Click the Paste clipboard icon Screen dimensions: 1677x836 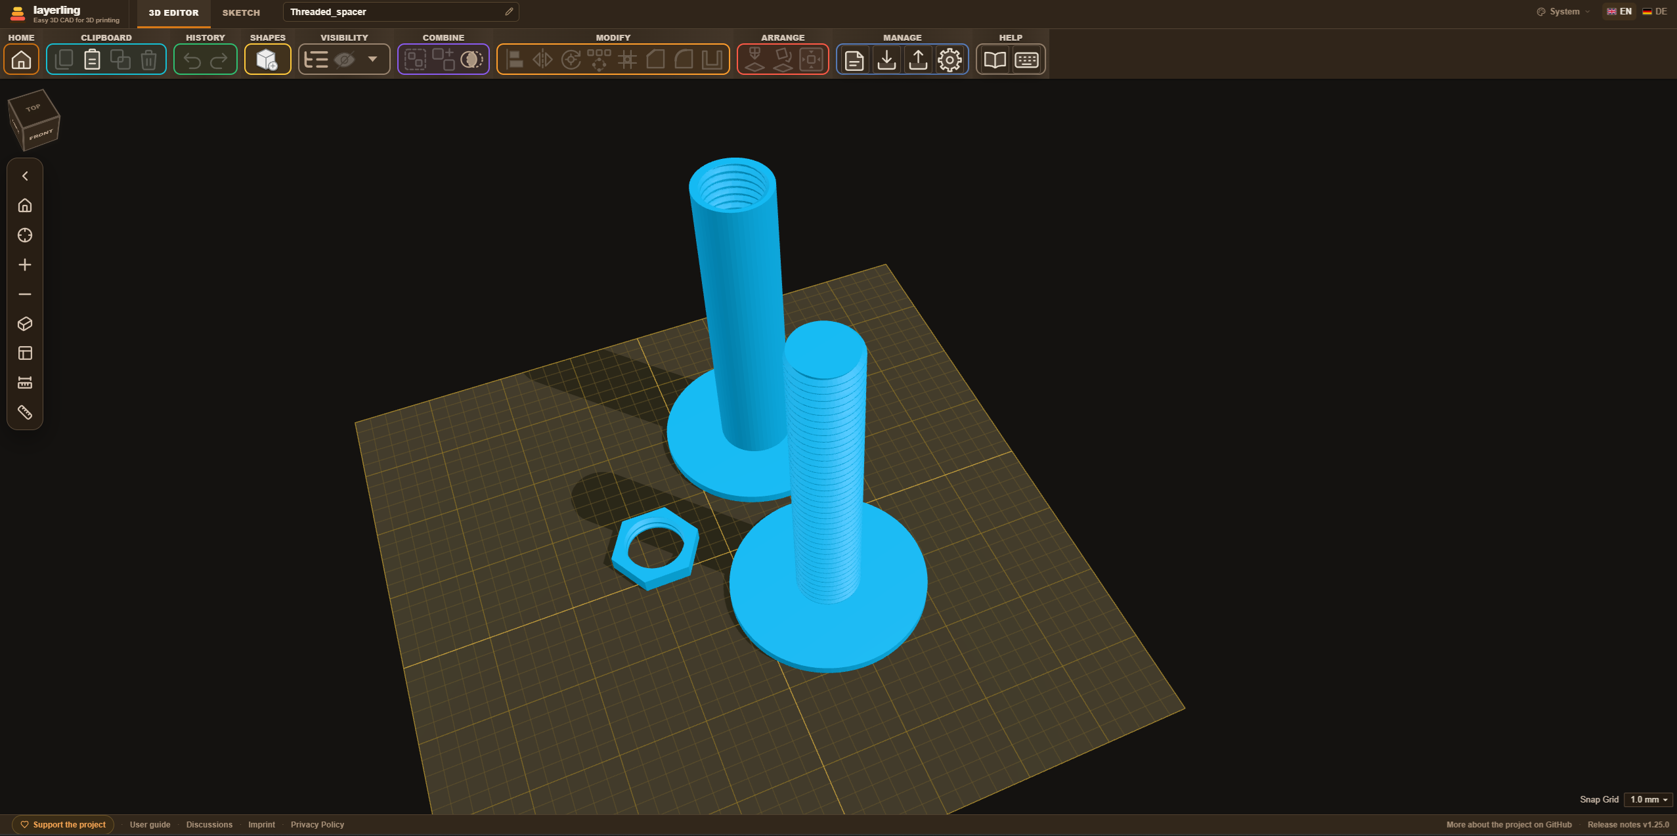click(x=93, y=60)
